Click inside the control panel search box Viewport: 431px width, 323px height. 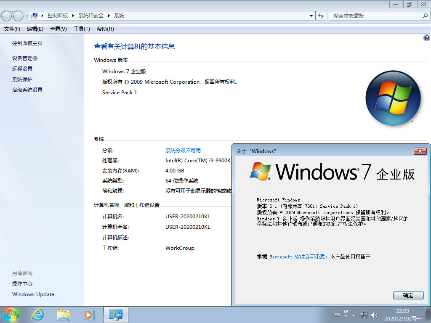click(x=375, y=16)
